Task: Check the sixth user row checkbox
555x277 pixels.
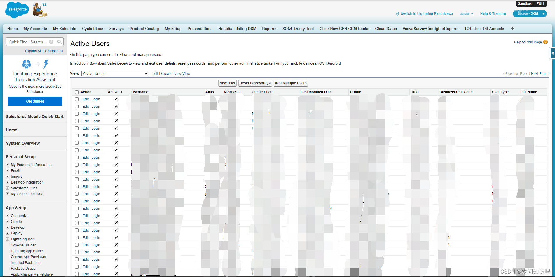Action: pos(77,136)
